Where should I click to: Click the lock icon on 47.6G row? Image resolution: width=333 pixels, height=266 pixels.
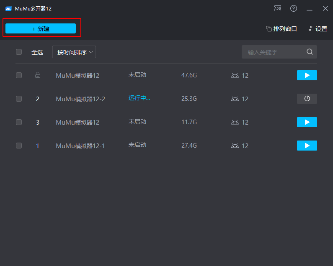click(38, 75)
